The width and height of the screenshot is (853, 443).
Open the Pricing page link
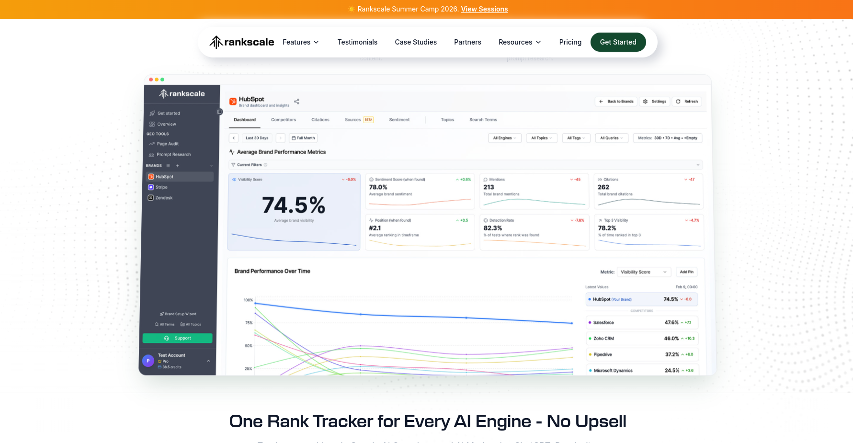[570, 42]
